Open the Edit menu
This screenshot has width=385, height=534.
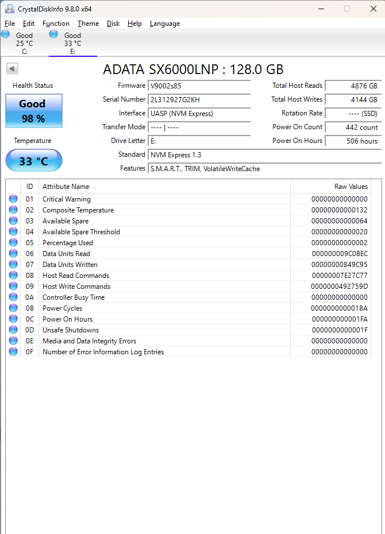pos(29,24)
